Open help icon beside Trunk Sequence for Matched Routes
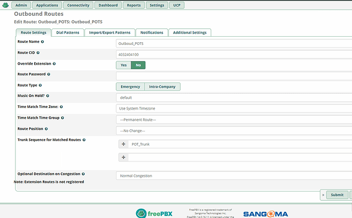 84,140
